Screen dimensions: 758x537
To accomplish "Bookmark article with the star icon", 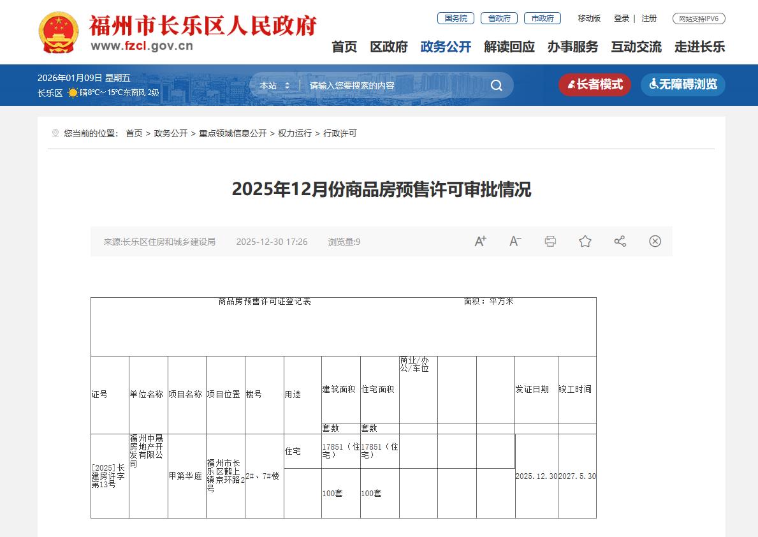I will [585, 241].
